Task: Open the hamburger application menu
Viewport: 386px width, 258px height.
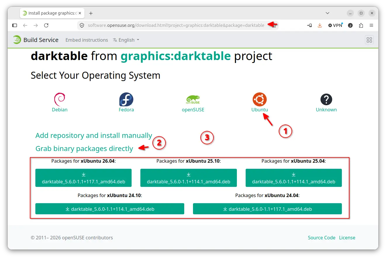Action: coord(371,25)
